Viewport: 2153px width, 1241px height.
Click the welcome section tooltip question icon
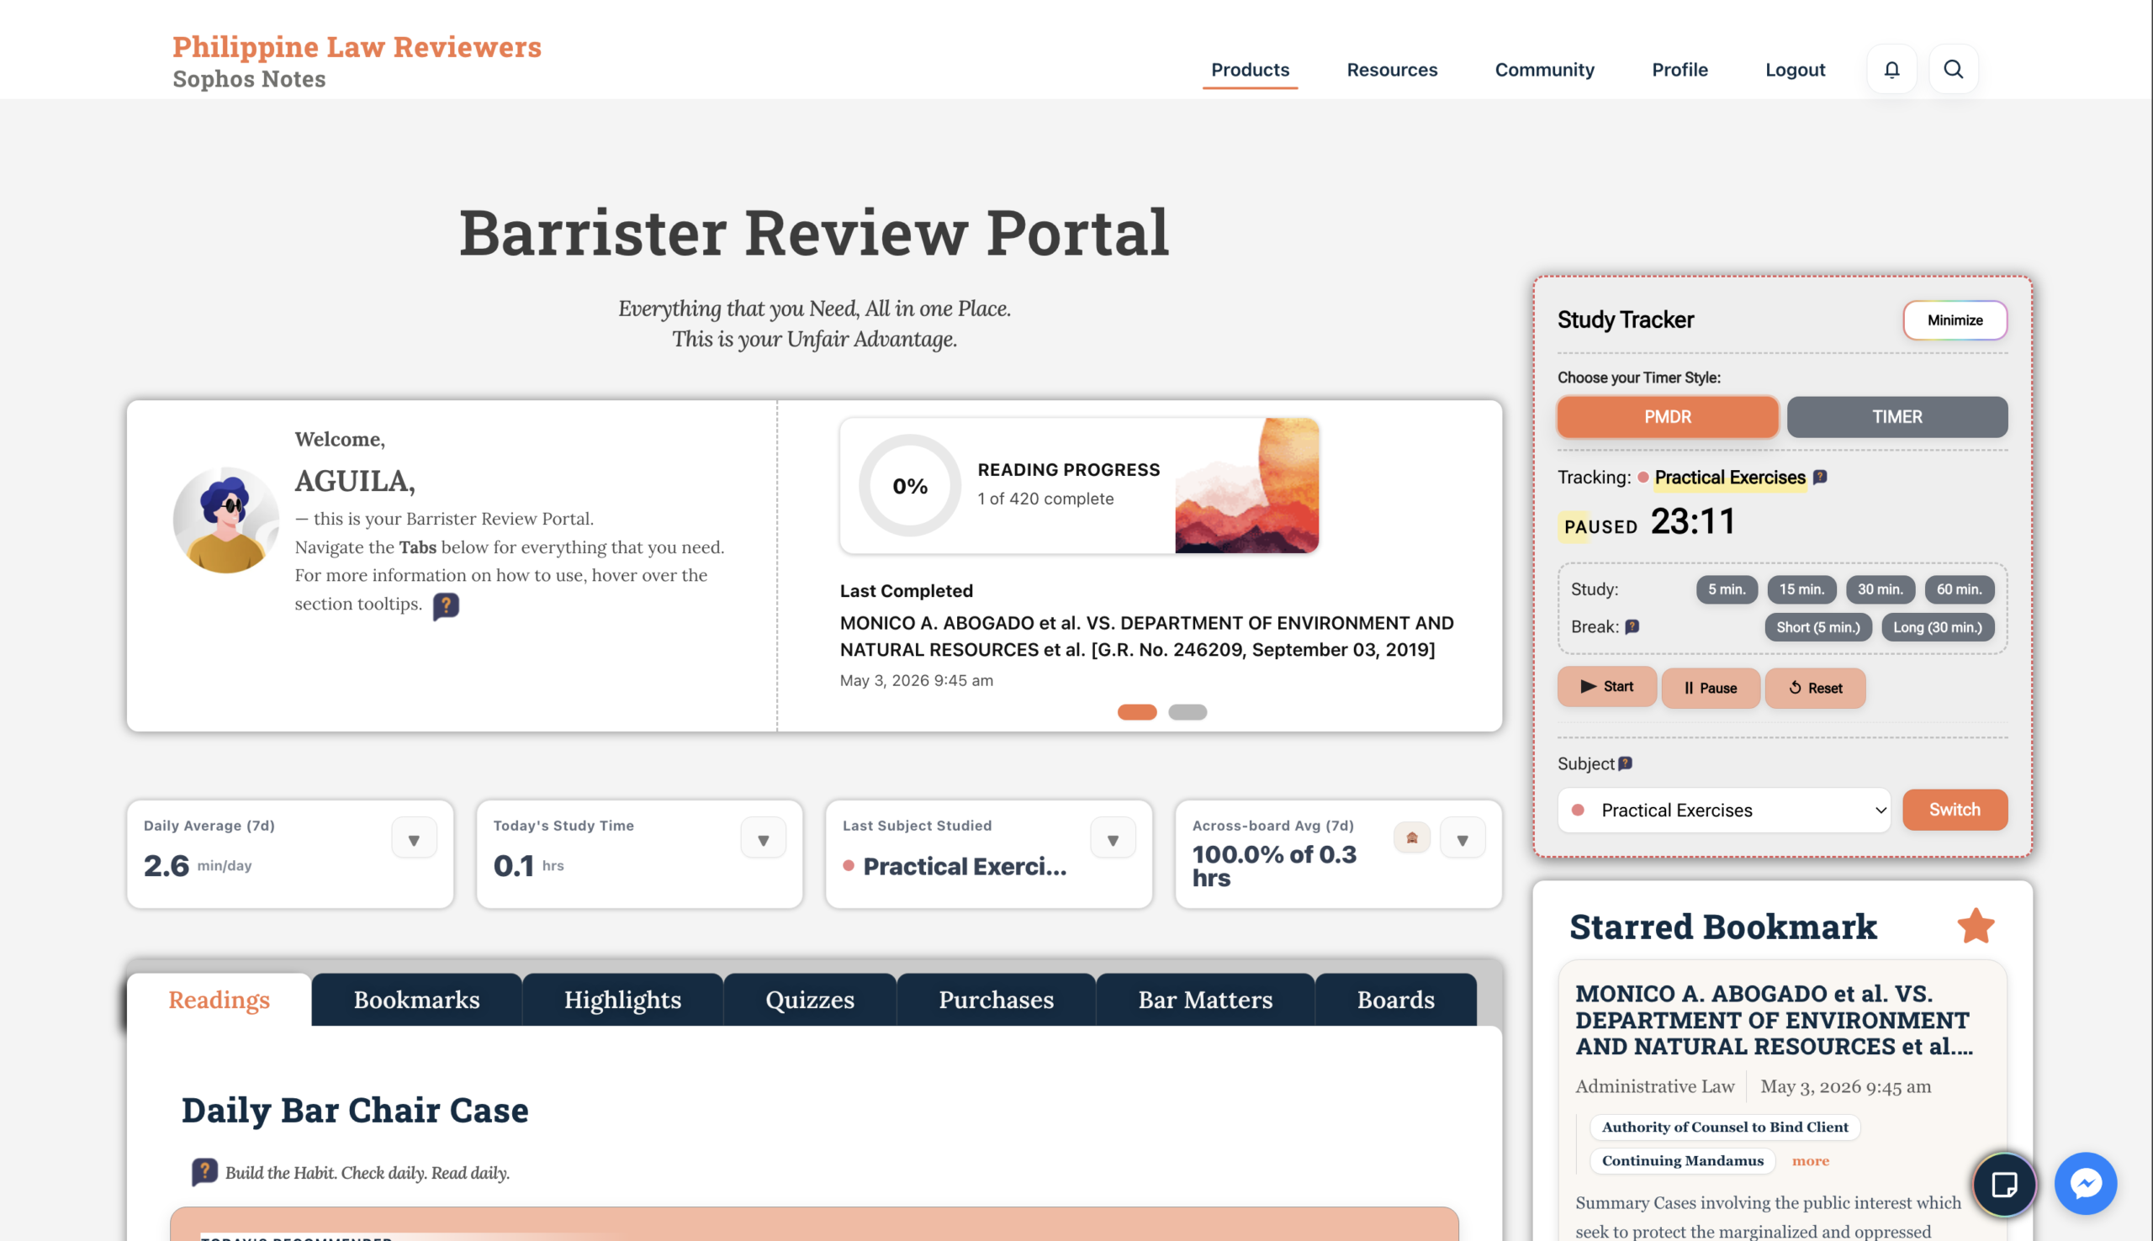(446, 606)
